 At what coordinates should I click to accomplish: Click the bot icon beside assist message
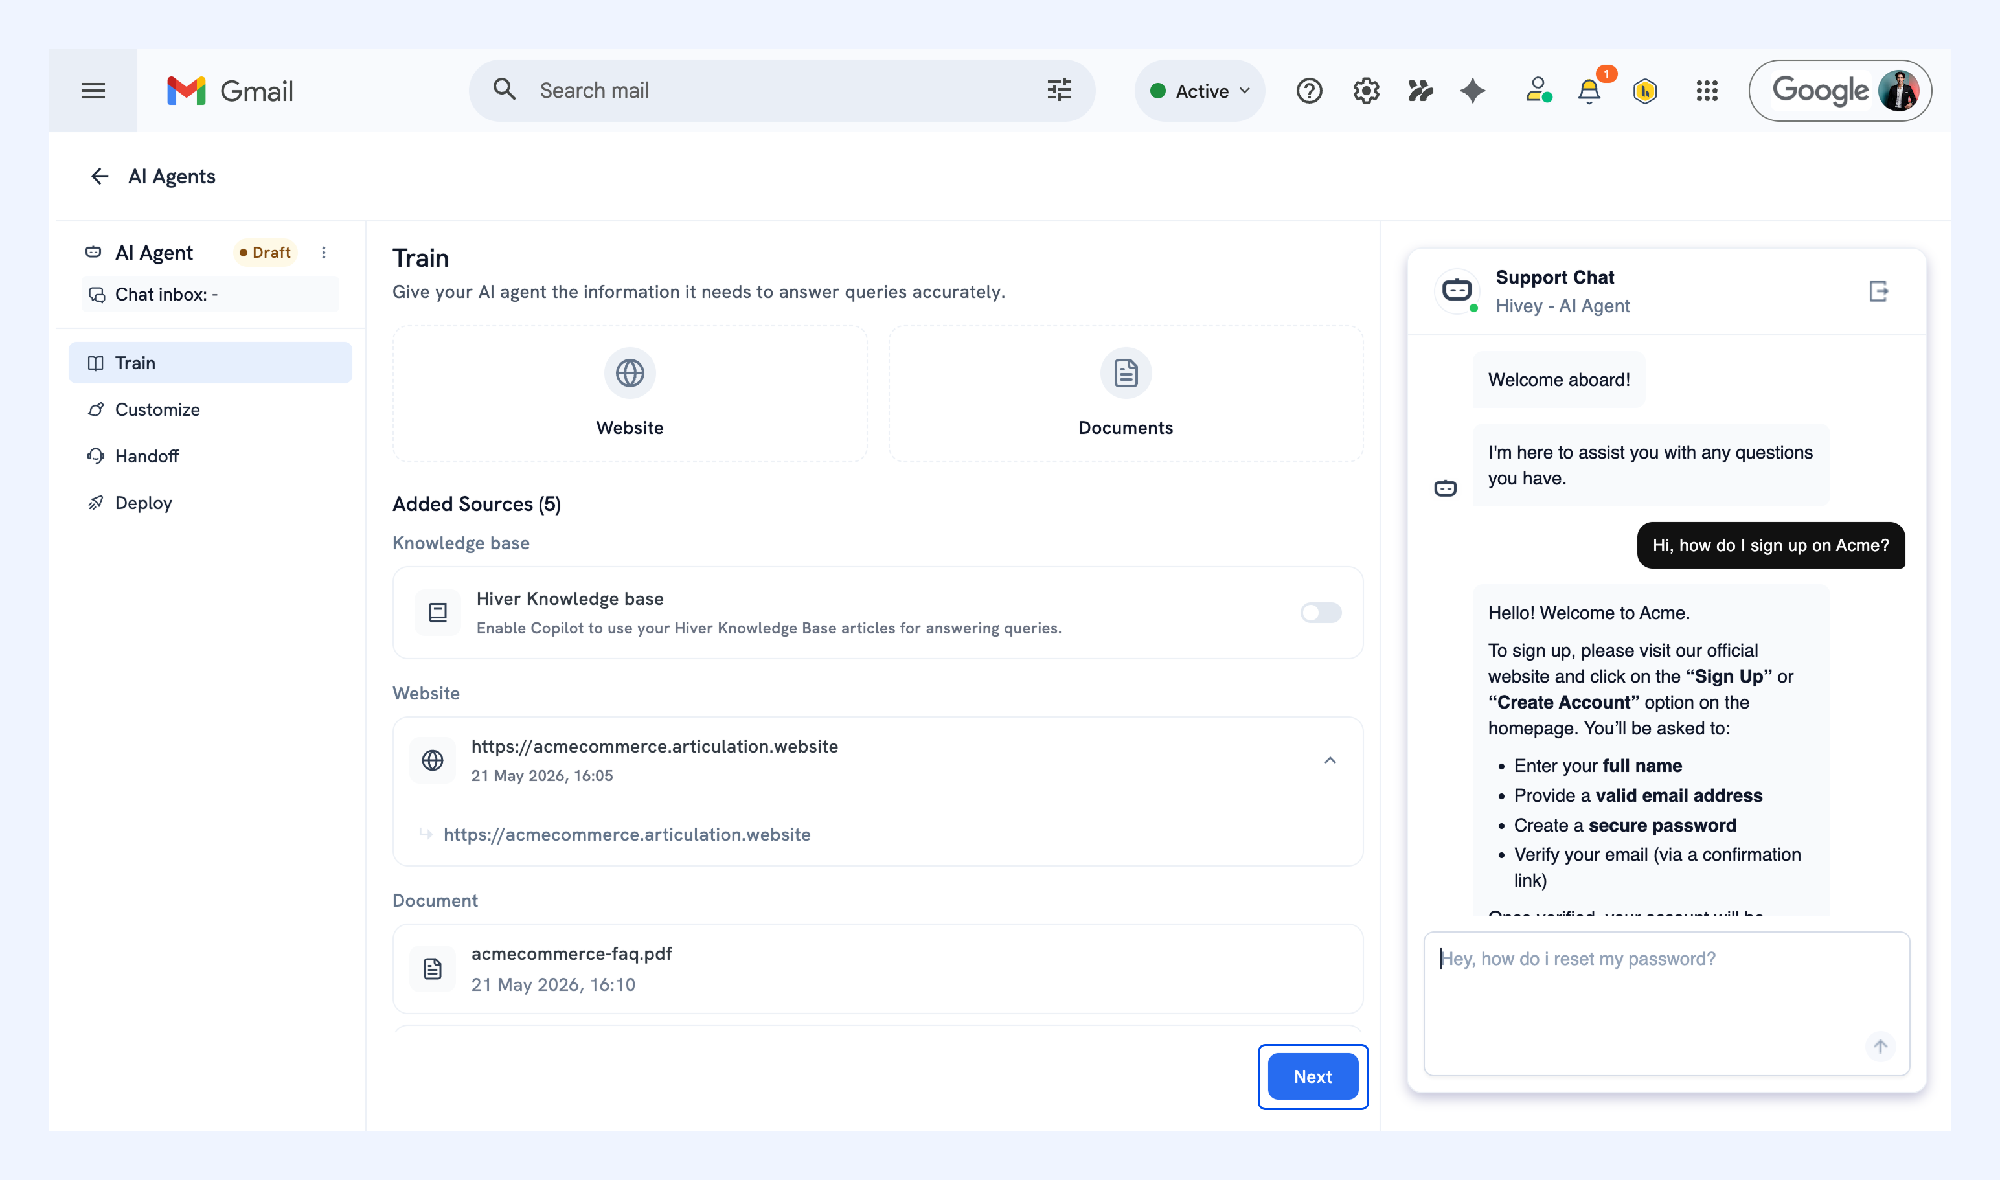click(x=1446, y=488)
